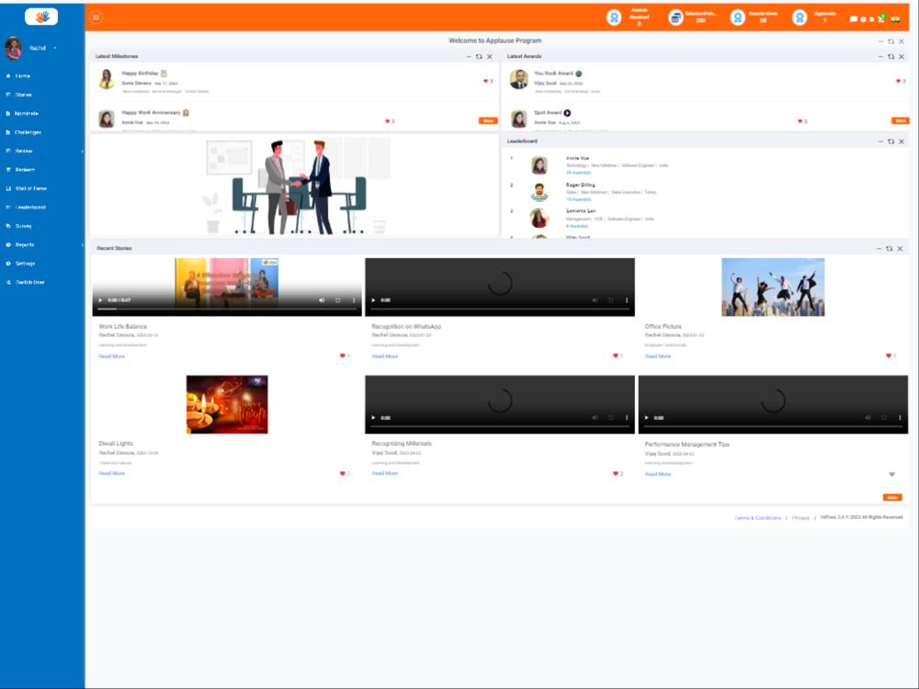Open the Awards Given badge icon
The height and width of the screenshot is (689, 919).
point(737,17)
